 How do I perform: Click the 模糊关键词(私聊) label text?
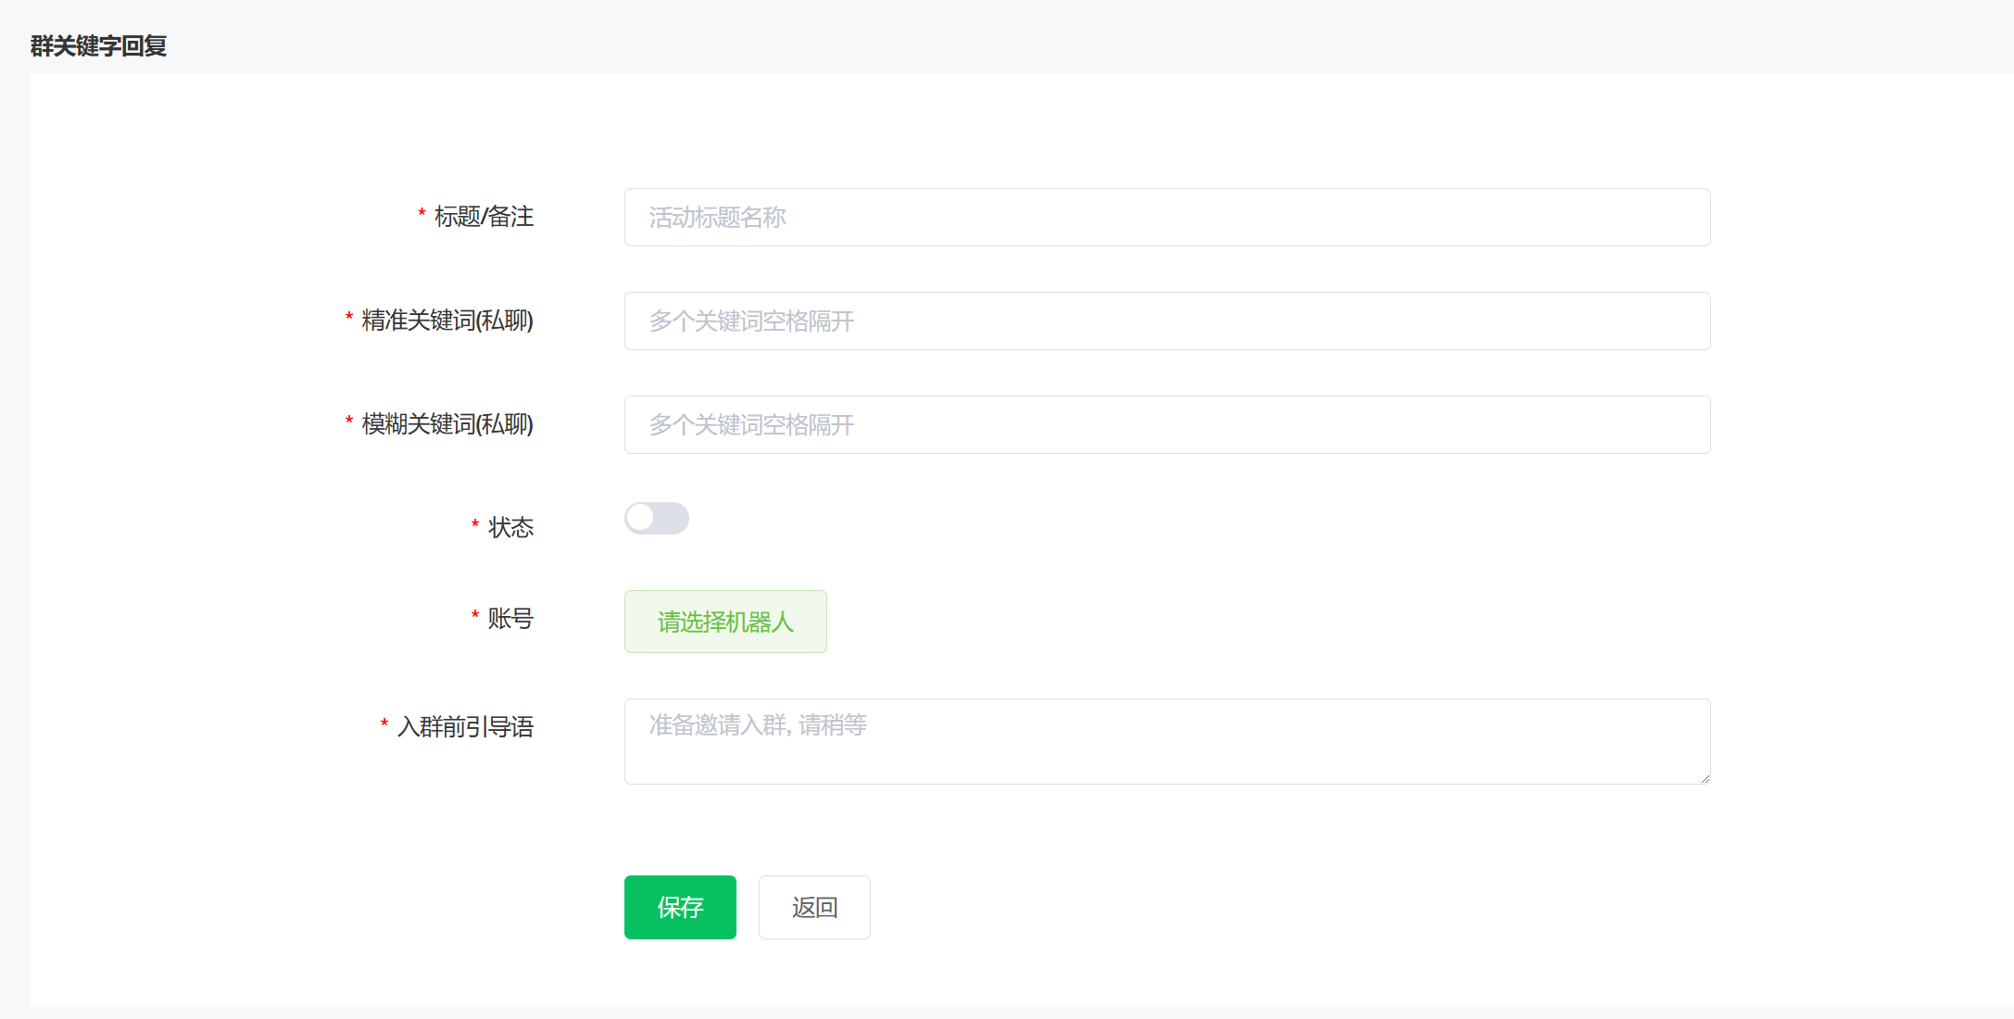(447, 424)
